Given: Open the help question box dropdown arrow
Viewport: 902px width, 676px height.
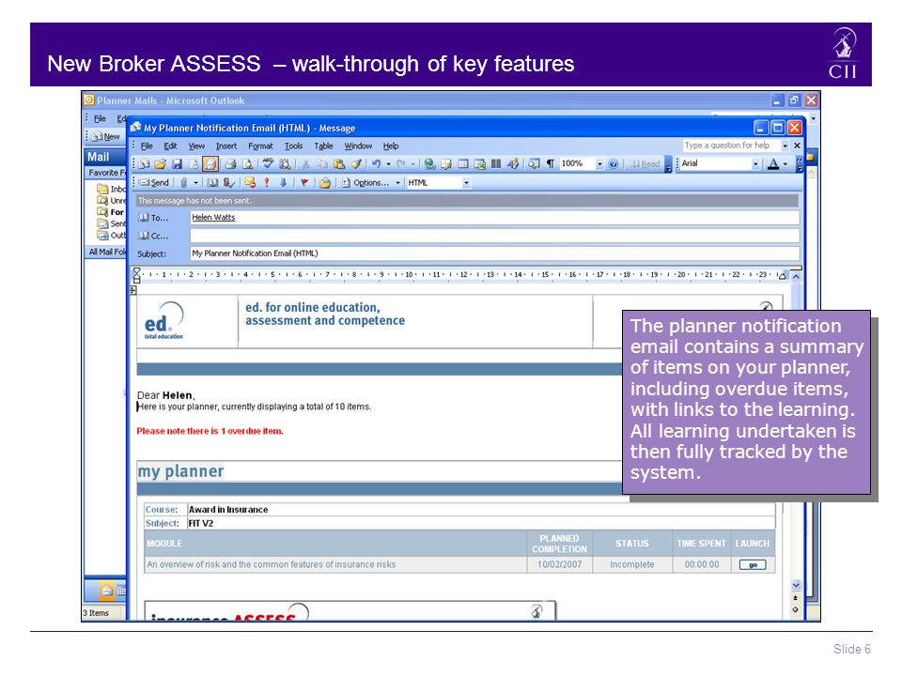Looking at the screenshot, I should pos(785,146).
